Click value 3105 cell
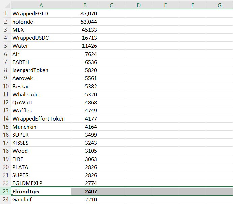233x204 pixels. [85, 151]
